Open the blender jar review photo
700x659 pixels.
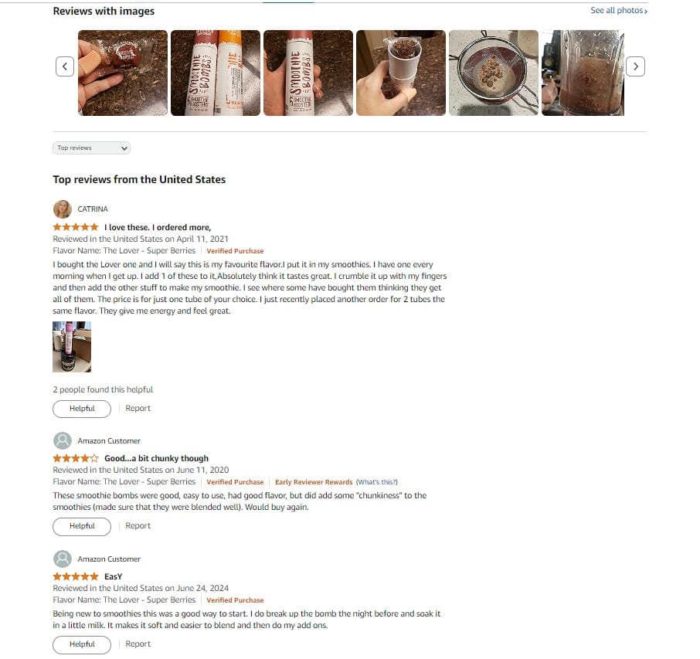click(583, 73)
